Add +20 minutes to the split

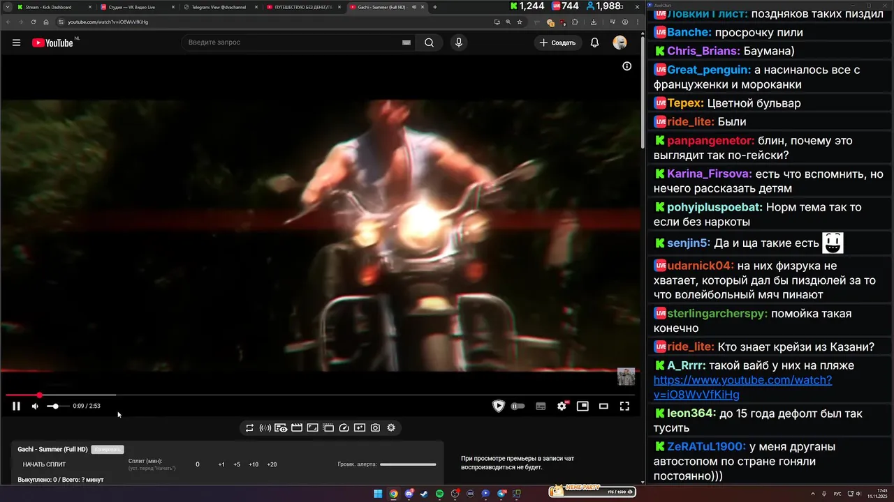[x=272, y=464]
